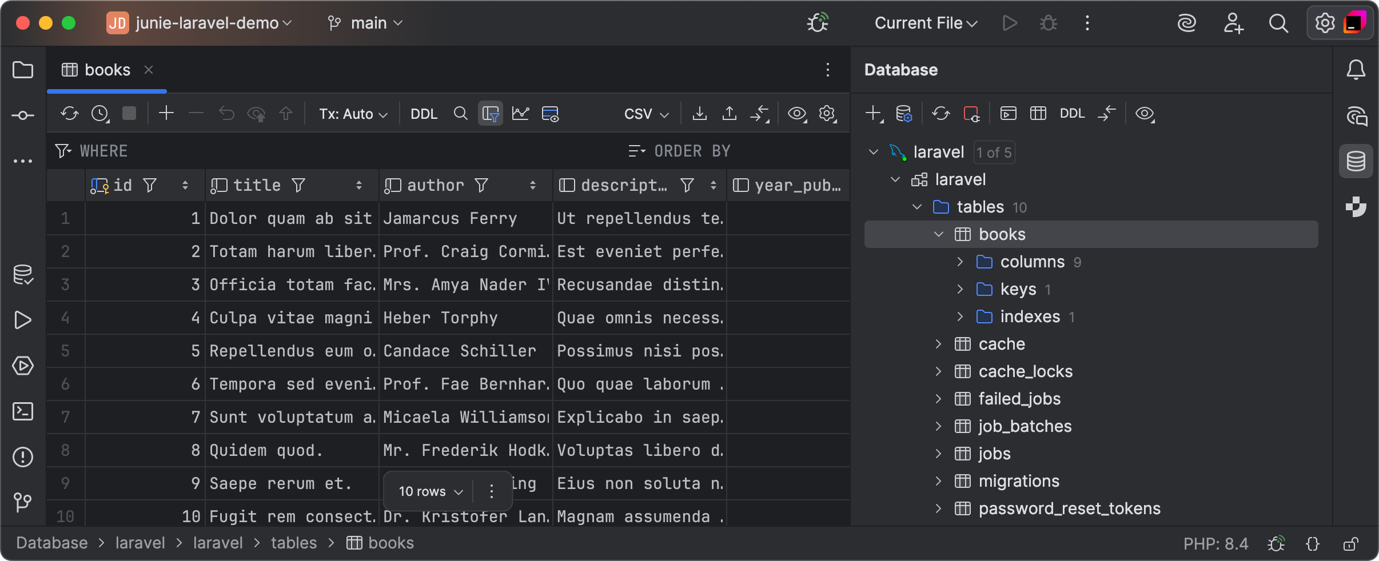Viewport: 1379px width, 561px height.
Task: Add a new row with plus icon
Action: [166, 113]
